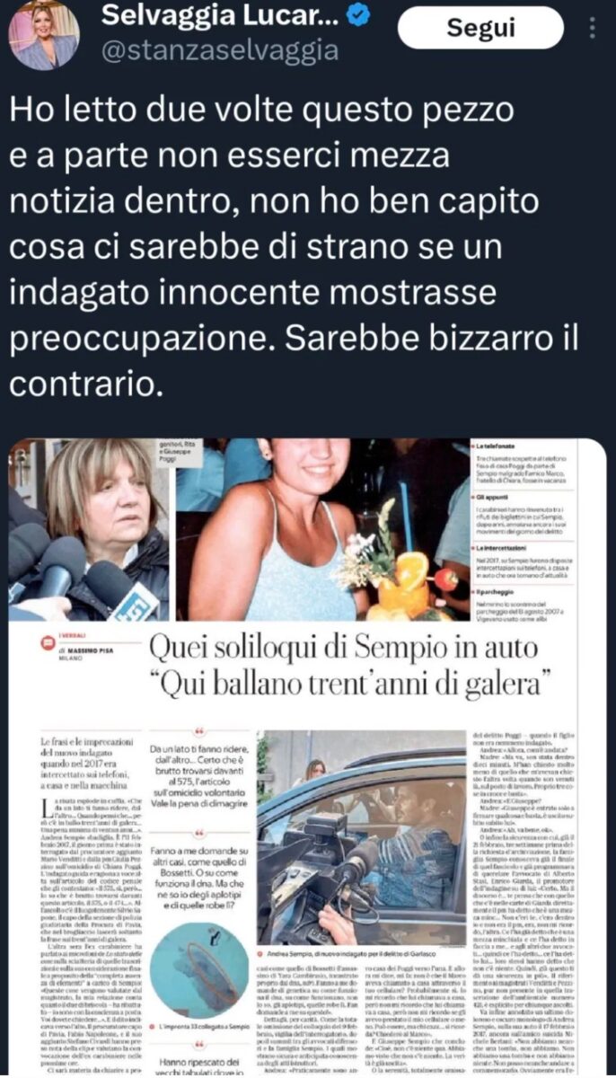Open the @stanzaselvaggia handle link

pos(219,51)
